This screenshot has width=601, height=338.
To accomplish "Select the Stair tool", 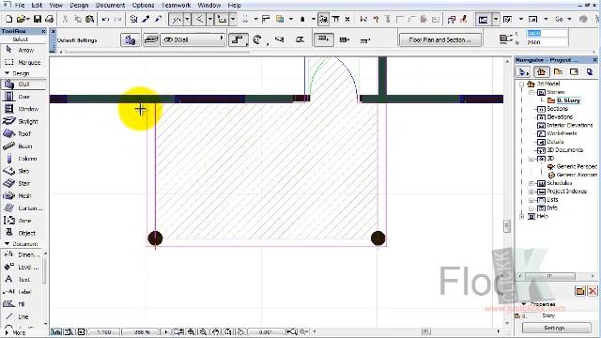I will [x=23, y=183].
